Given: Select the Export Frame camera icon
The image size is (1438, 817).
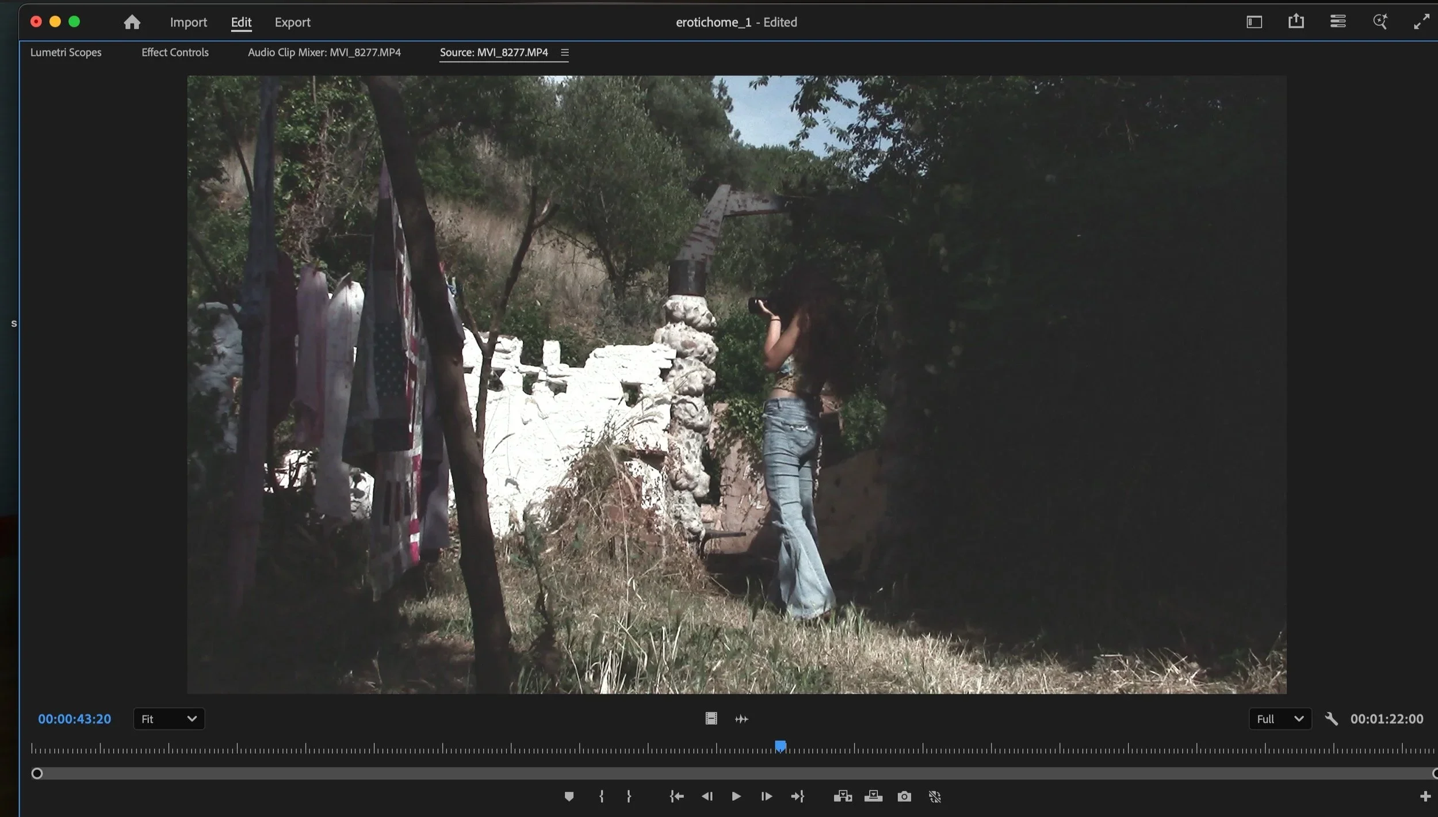Looking at the screenshot, I should [903, 796].
